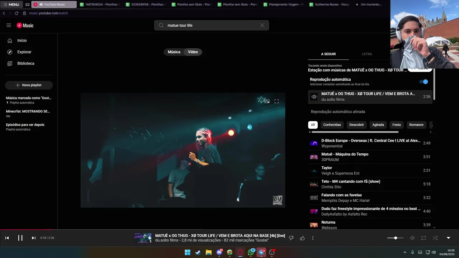Select the currently playing MATUÊ x OG THUG queue item
Image resolution: width=459 pixels, height=258 pixels.
(370, 97)
